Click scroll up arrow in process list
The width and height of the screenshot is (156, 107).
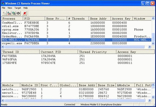(153, 18)
